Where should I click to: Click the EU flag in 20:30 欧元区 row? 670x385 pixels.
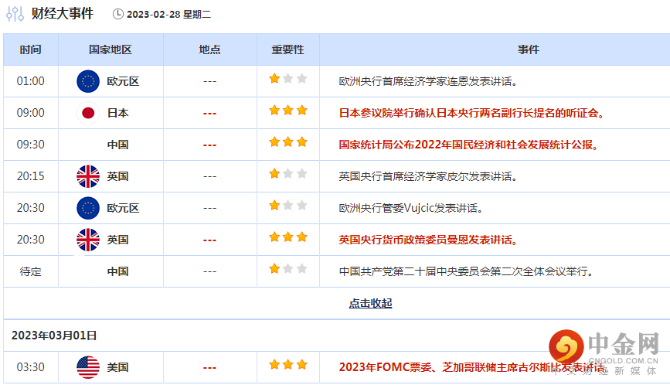88,208
